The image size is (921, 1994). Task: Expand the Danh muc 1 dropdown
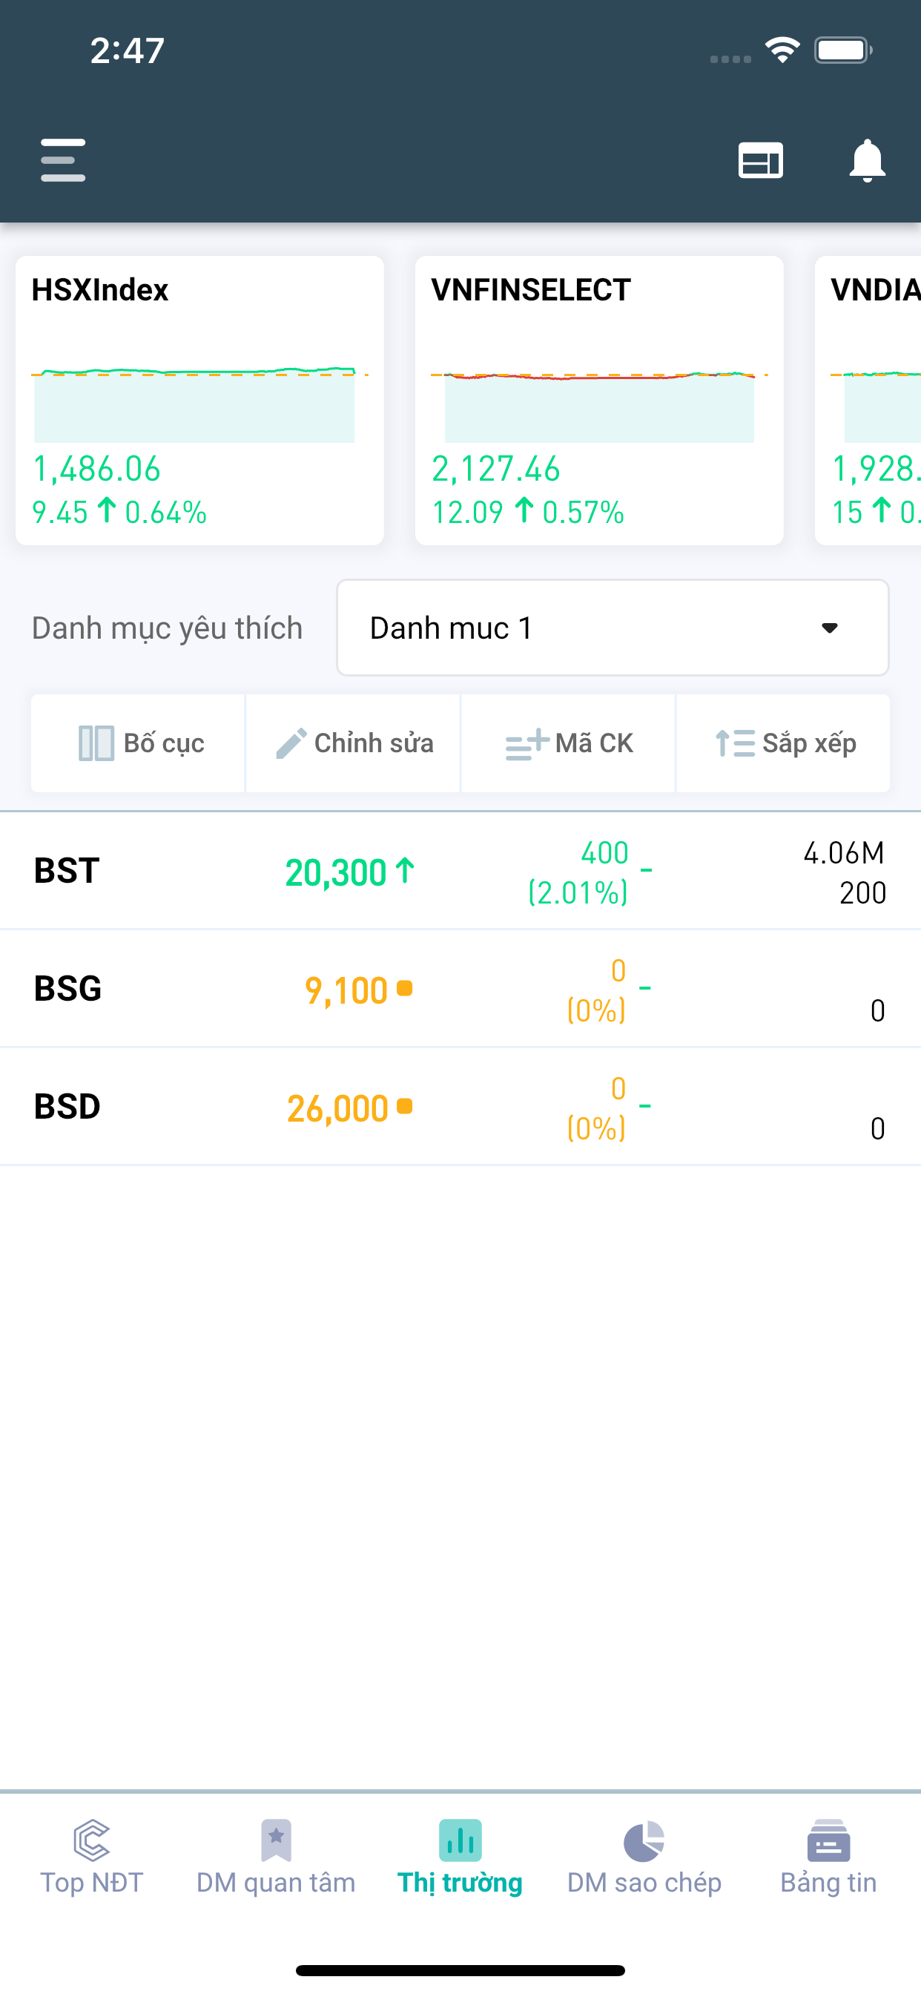pos(612,628)
